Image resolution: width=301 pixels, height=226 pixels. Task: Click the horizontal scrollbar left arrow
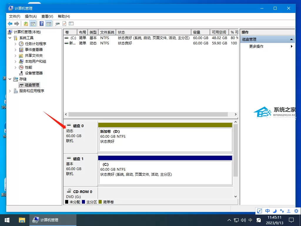click(x=66, y=114)
